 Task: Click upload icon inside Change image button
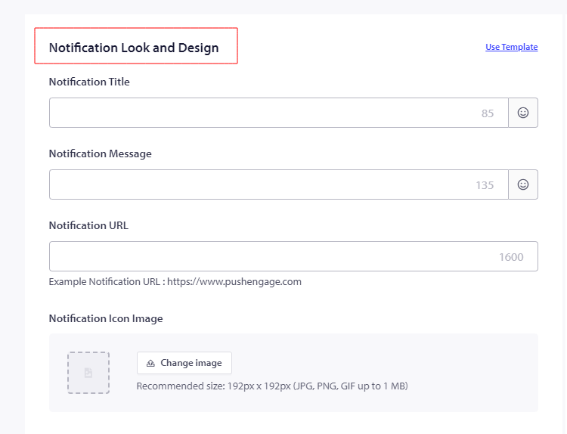pos(150,363)
